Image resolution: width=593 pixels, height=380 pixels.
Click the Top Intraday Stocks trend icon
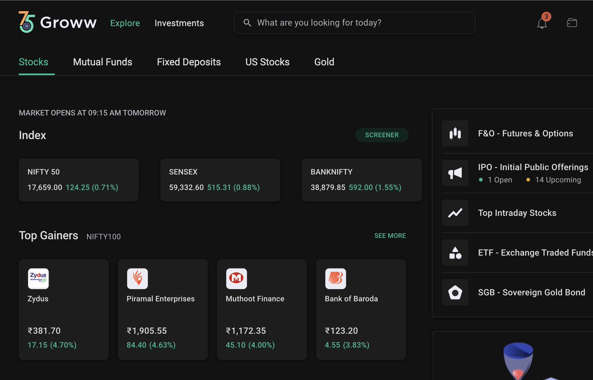[455, 213]
